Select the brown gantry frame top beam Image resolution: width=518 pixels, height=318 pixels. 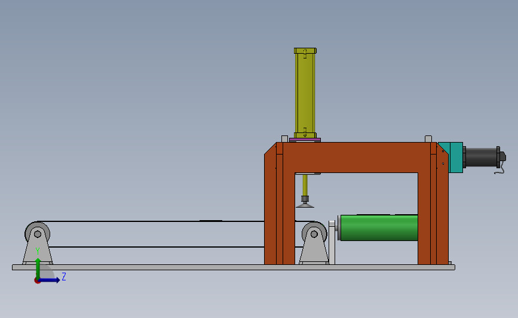click(x=357, y=158)
